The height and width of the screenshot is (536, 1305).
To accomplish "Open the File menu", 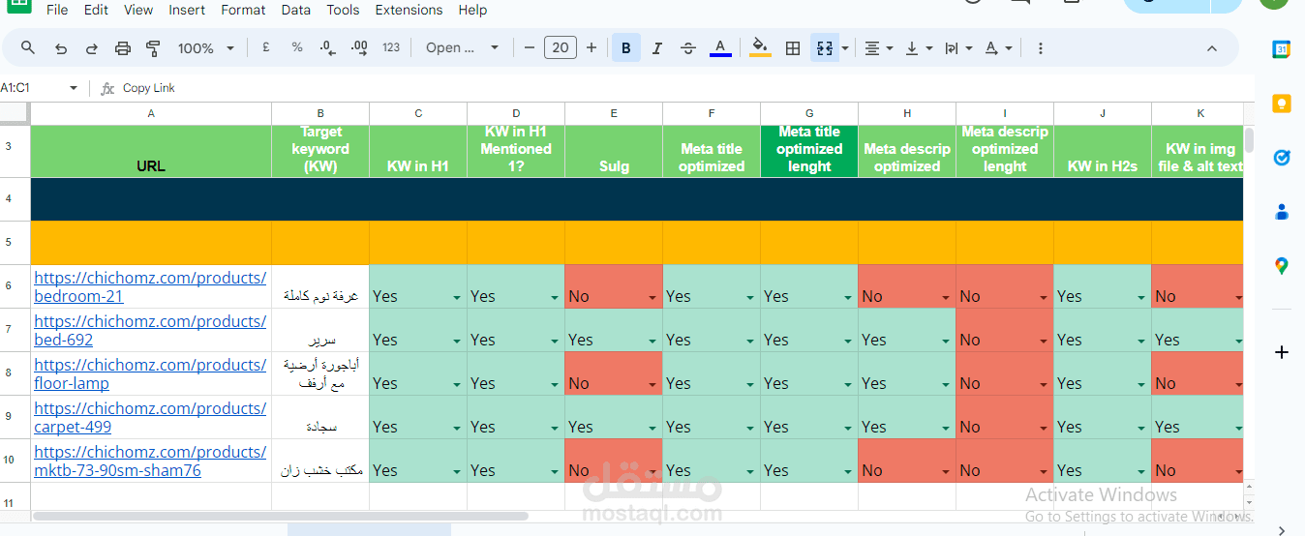I will (x=57, y=10).
